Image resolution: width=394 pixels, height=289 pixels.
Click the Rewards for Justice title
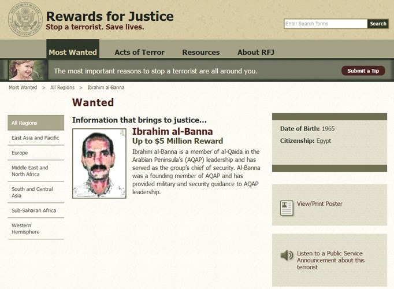pos(110,16)
